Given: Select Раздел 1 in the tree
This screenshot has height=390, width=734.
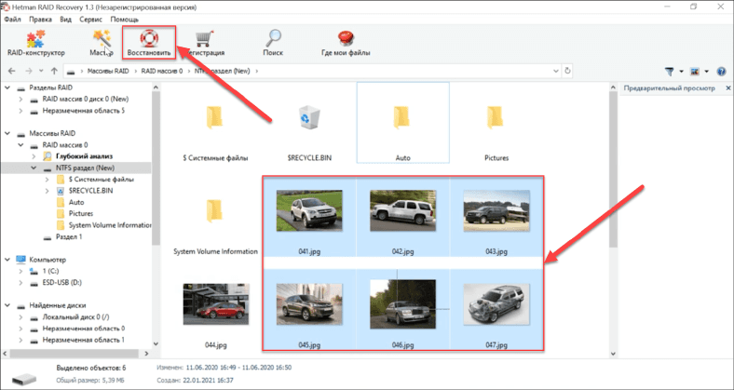Looking at the screenshot, I should [x=69, y=236].
